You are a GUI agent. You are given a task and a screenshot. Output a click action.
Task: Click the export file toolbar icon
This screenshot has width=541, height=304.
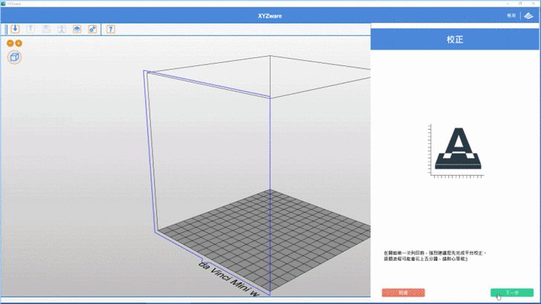click(30, 30)
